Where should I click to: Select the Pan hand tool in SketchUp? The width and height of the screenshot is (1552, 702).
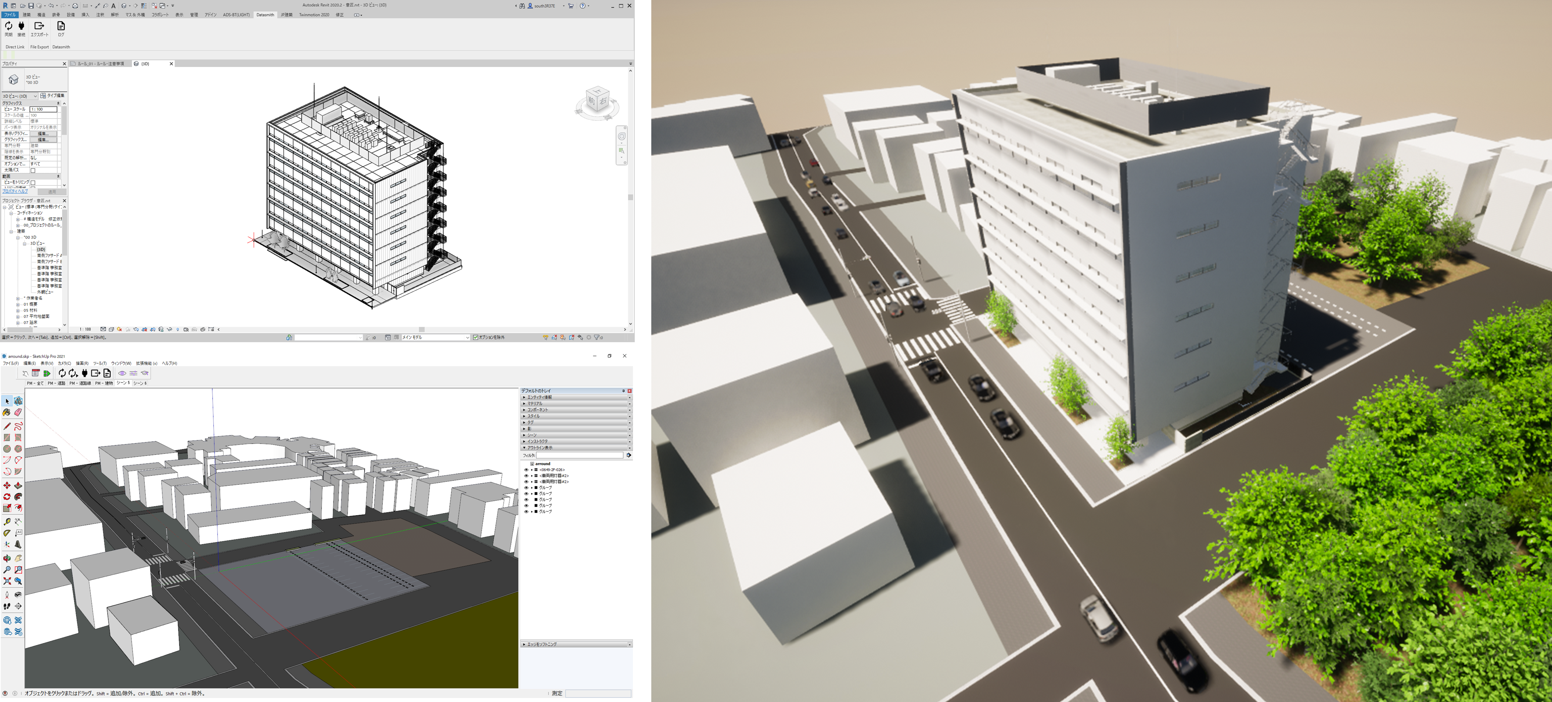tap(18, 558)
